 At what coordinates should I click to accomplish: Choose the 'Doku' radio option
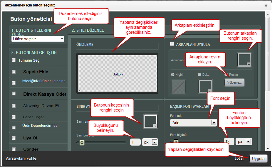[200, 75]
